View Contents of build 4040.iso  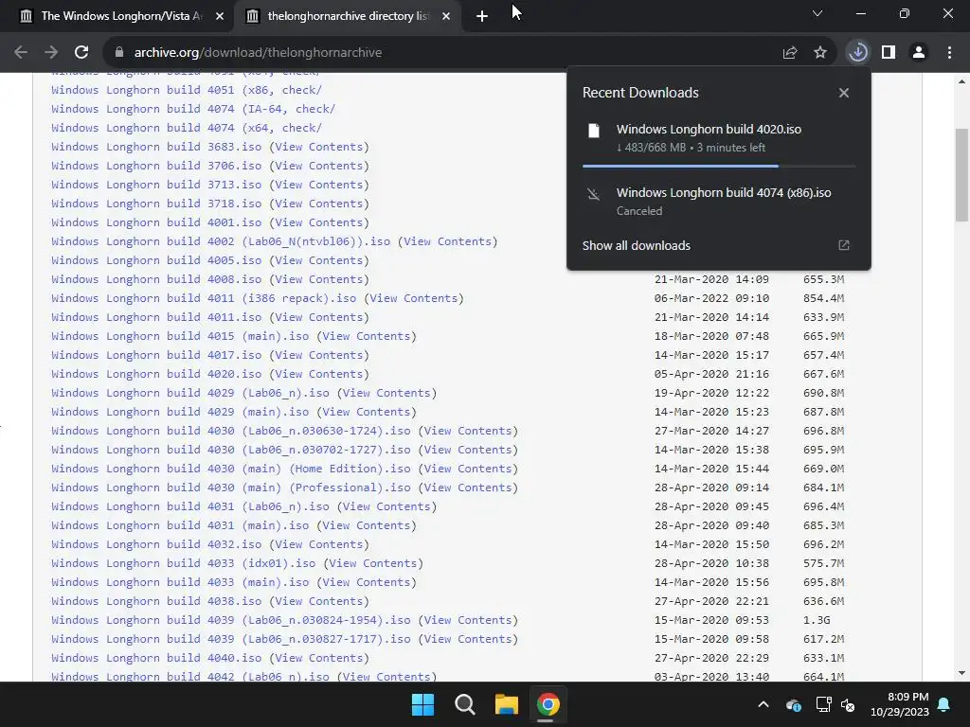pos(319,658)
